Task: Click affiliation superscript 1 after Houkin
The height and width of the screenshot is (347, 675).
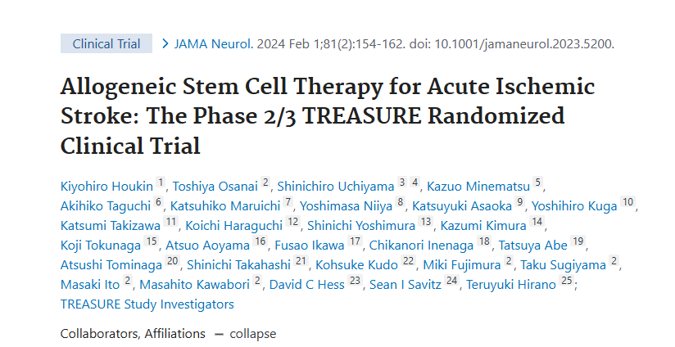Action: (x=161, y=184)
